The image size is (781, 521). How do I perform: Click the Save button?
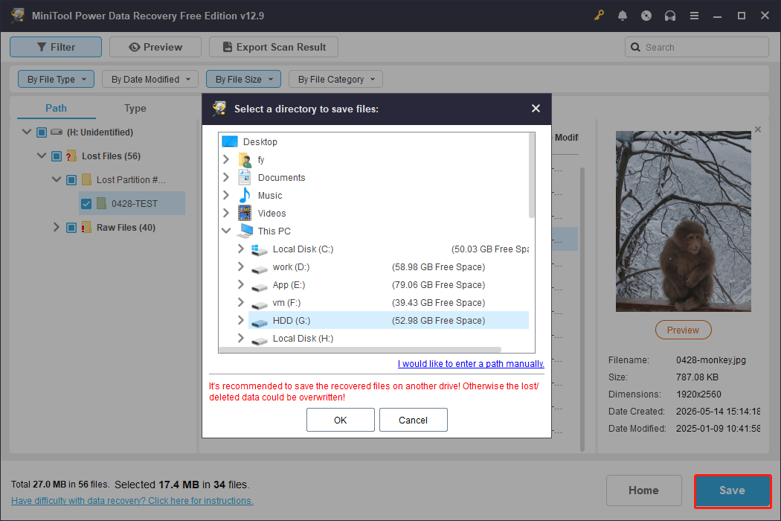pos(732,490)
